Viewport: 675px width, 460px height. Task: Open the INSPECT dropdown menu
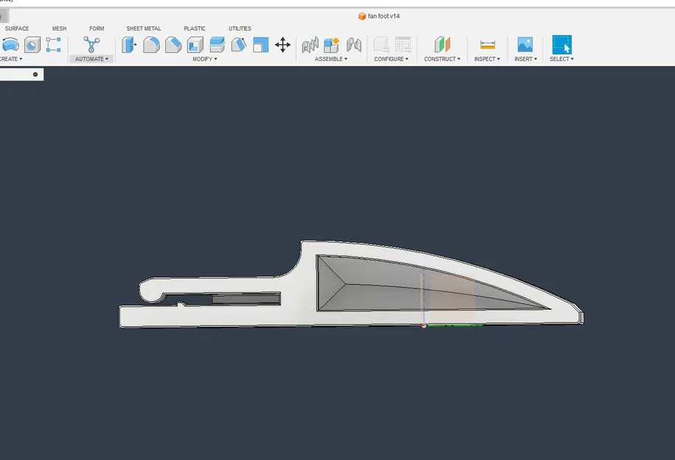(x=487, y=59)
